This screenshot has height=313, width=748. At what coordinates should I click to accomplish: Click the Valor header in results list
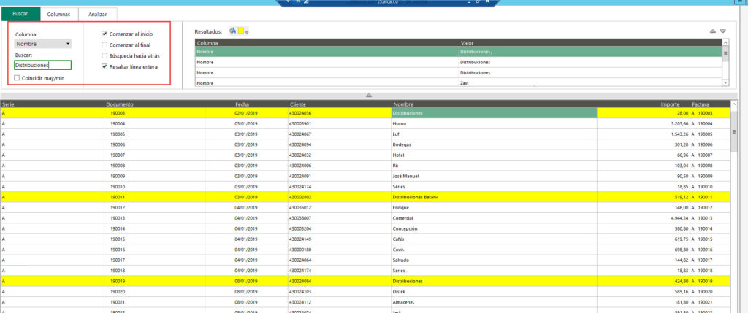point(590,42)
